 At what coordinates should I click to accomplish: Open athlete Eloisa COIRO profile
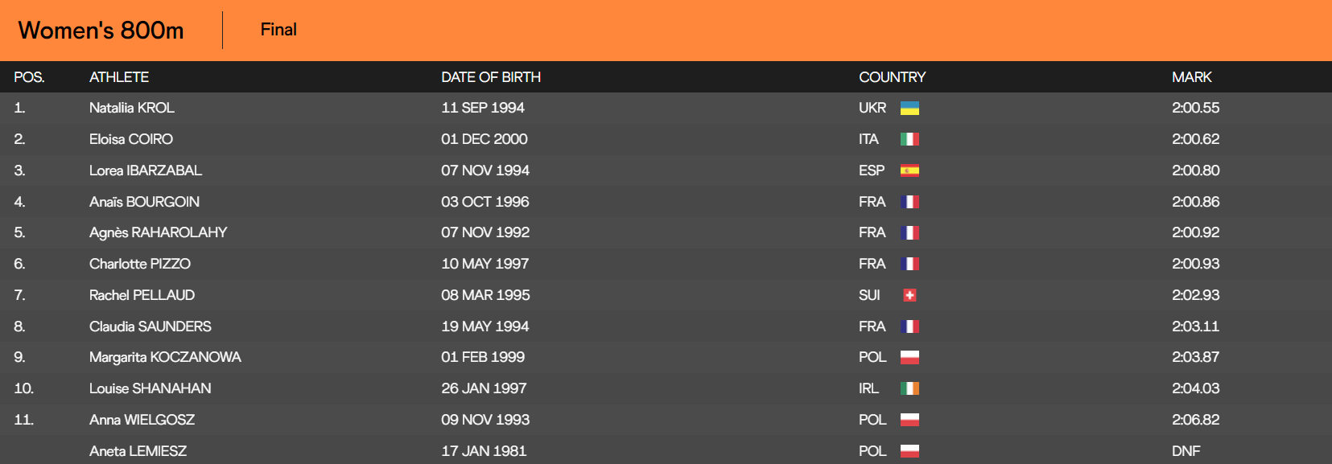(131, 139)
